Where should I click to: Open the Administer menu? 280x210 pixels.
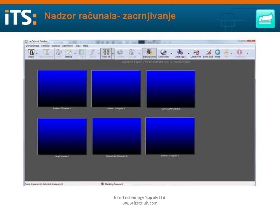click(68, 46)
